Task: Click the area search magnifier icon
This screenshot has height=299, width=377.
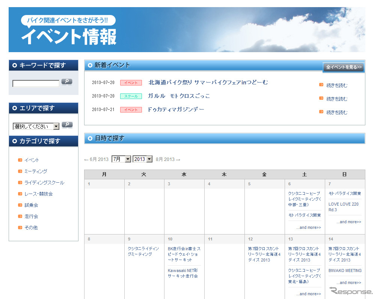Action: 67,125
